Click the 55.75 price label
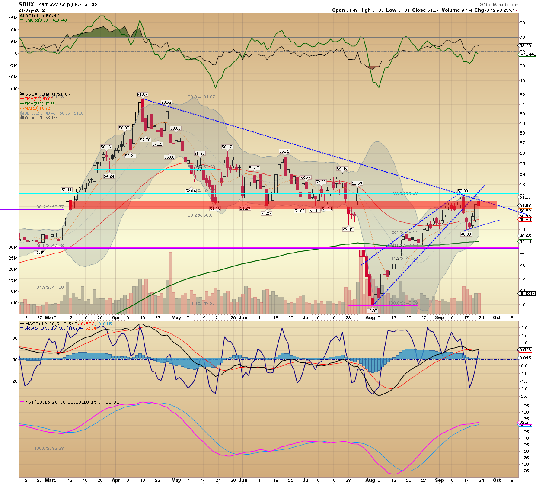 284,152
